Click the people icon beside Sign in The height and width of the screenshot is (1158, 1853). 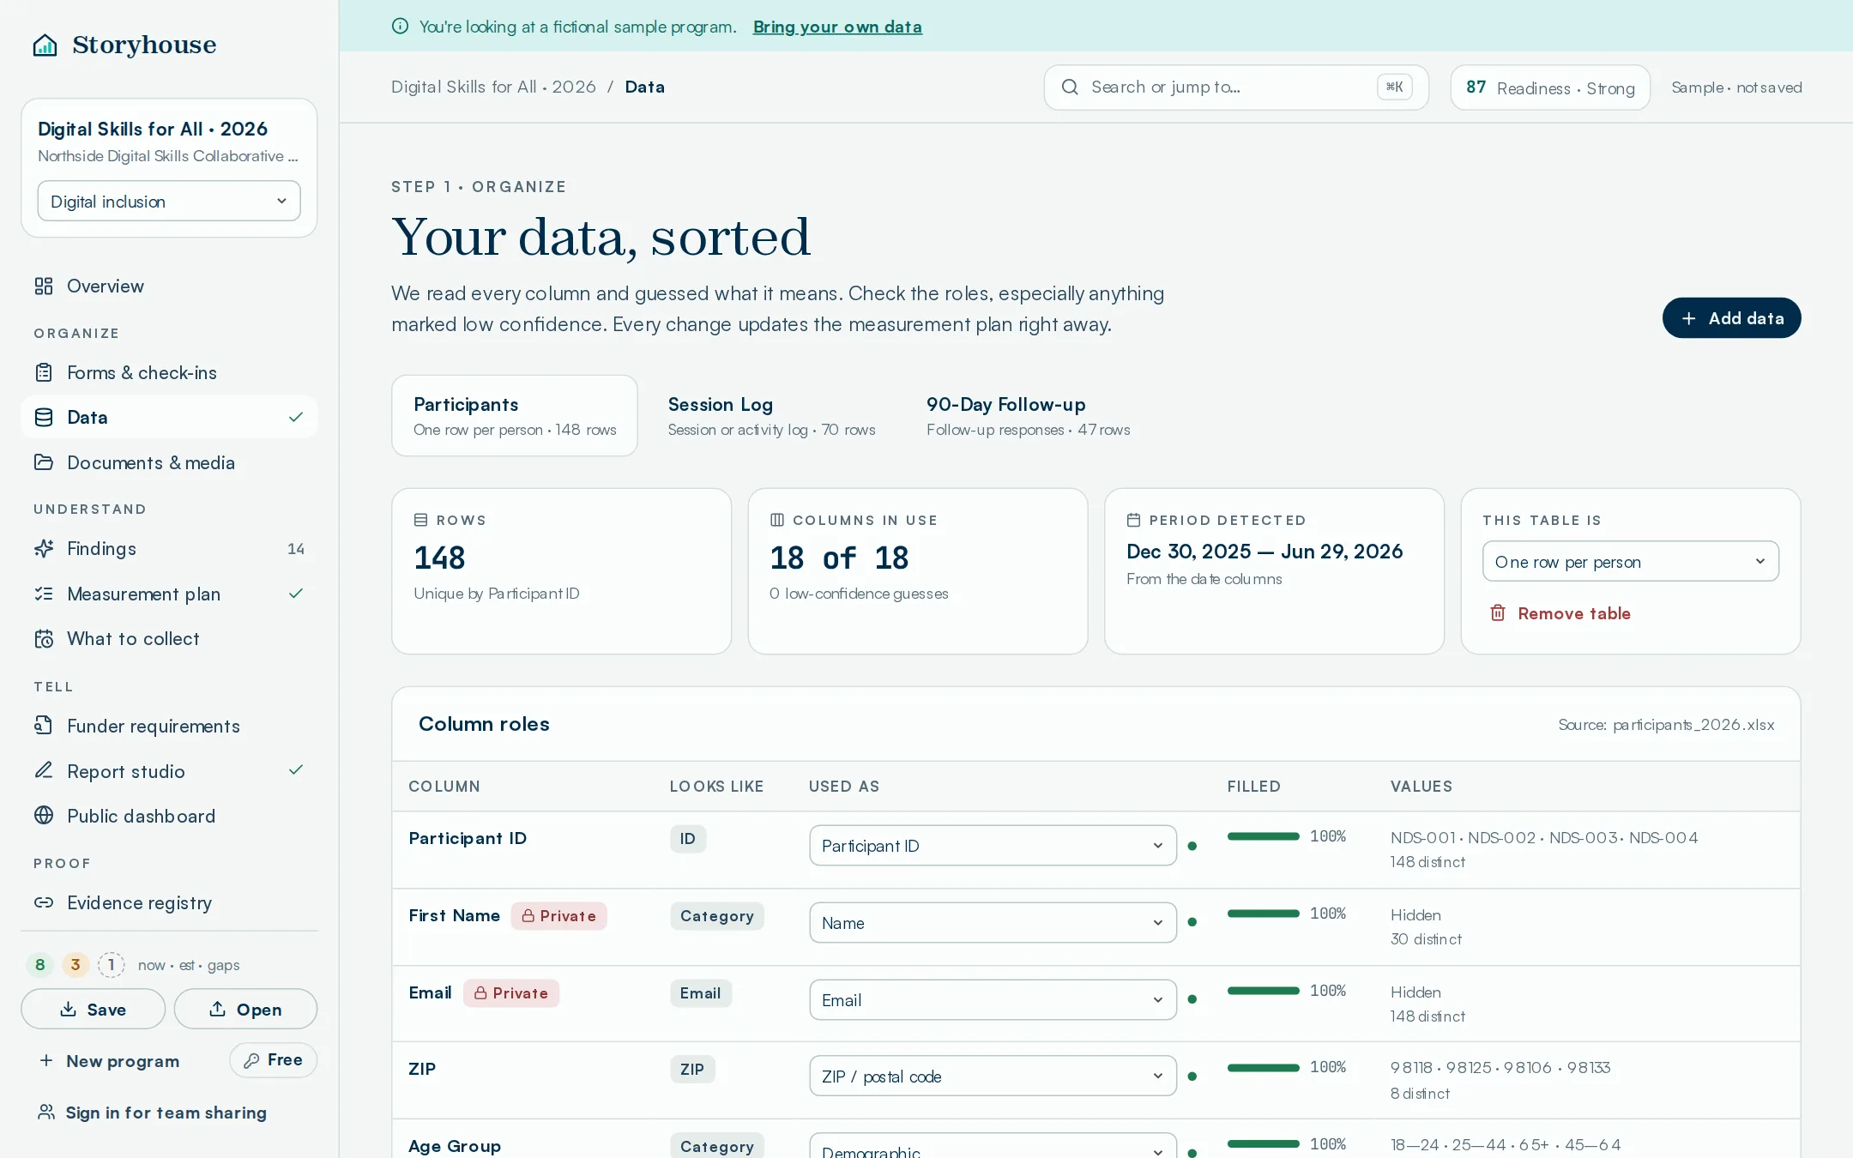pyautogui.click(x=46, y=1112)
